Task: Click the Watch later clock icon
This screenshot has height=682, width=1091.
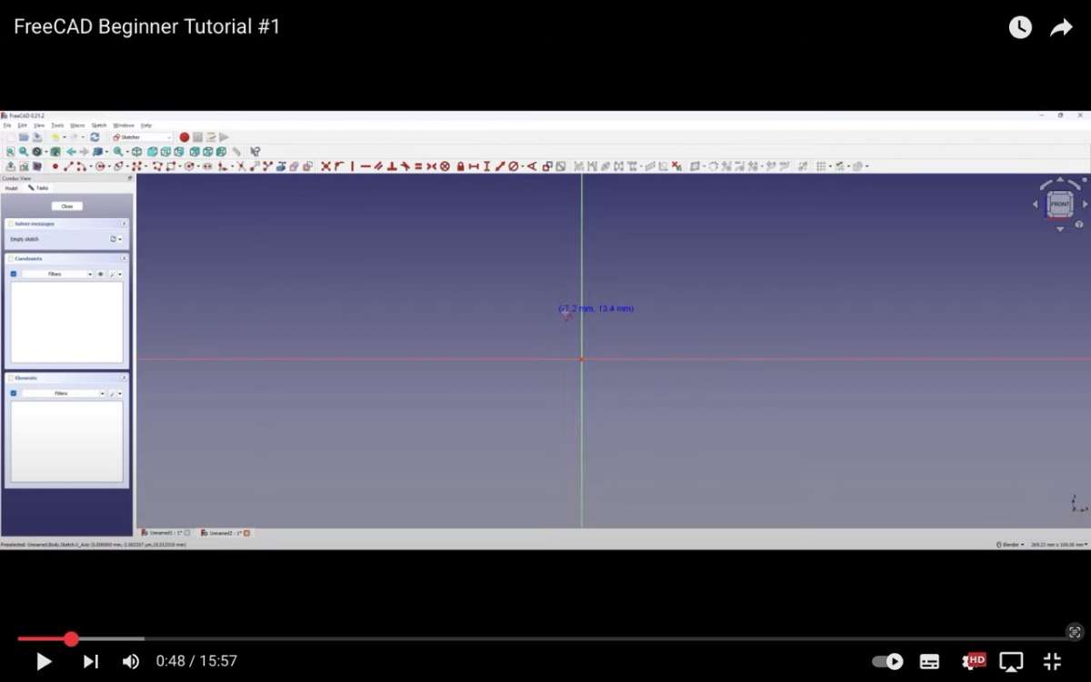Action: click(1020, 27)
